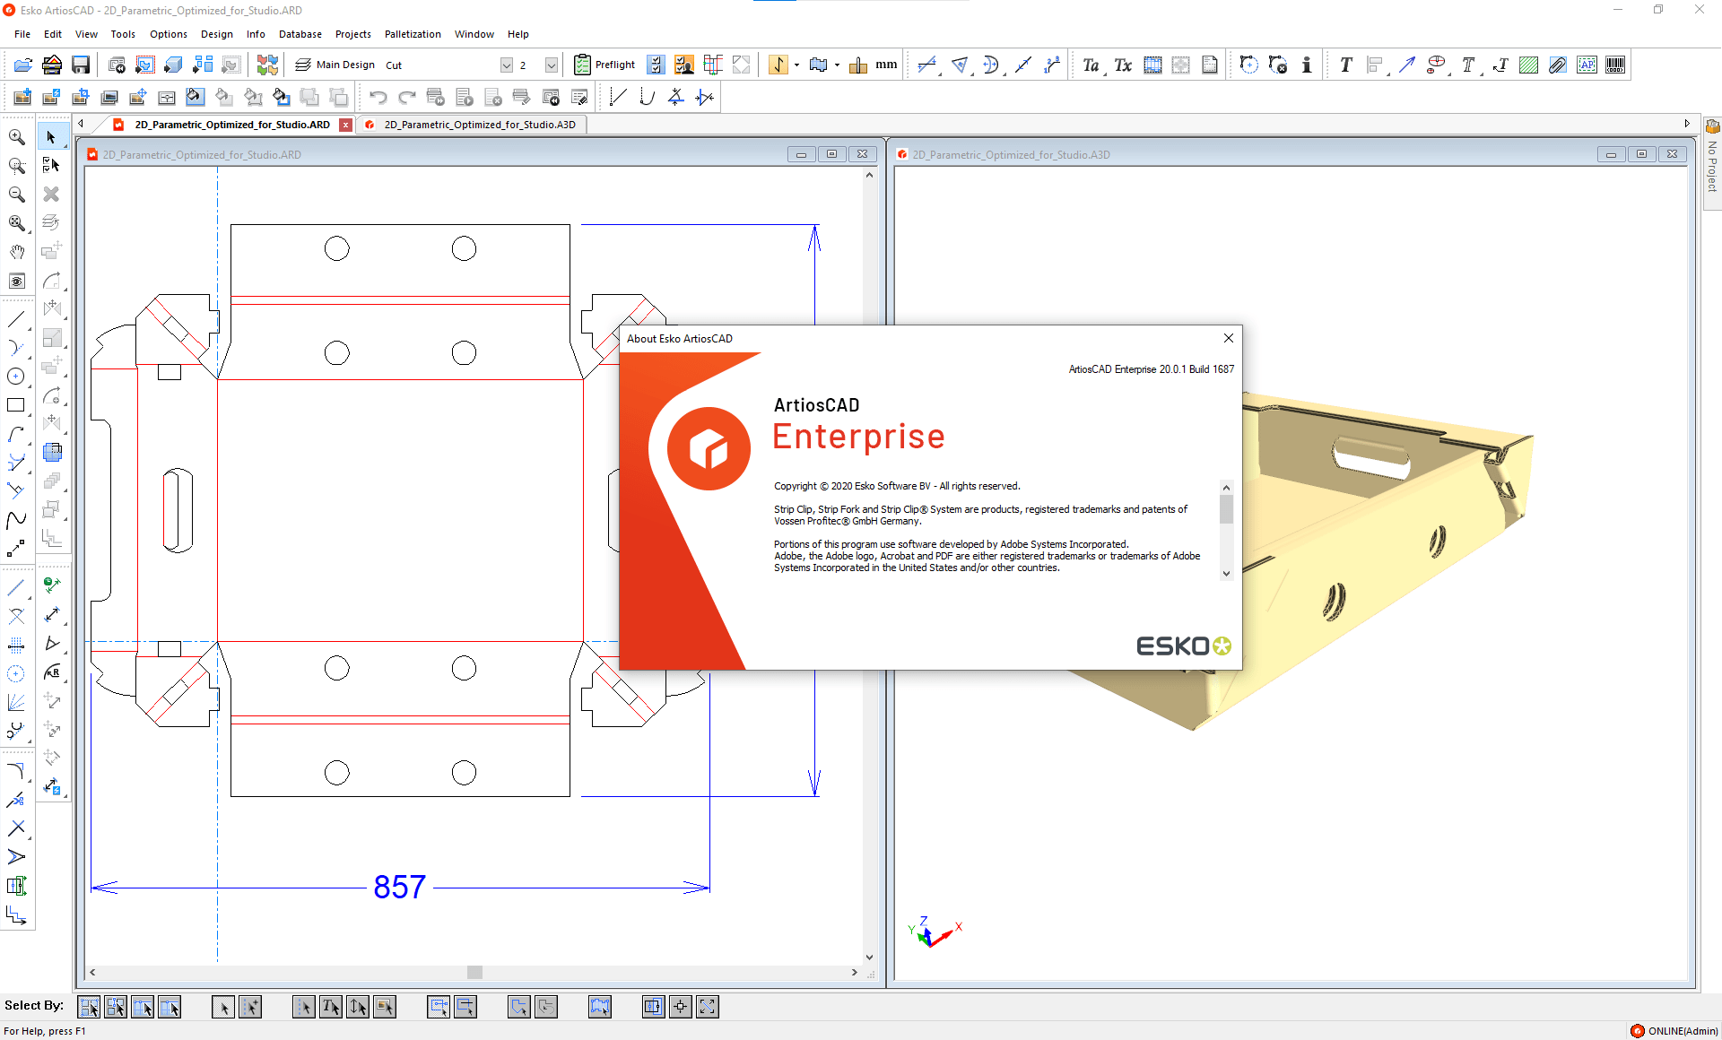Toggle the fit-to-window arrows button in the bottom bar
1722x1040 pixels.
pos(708,1007)
